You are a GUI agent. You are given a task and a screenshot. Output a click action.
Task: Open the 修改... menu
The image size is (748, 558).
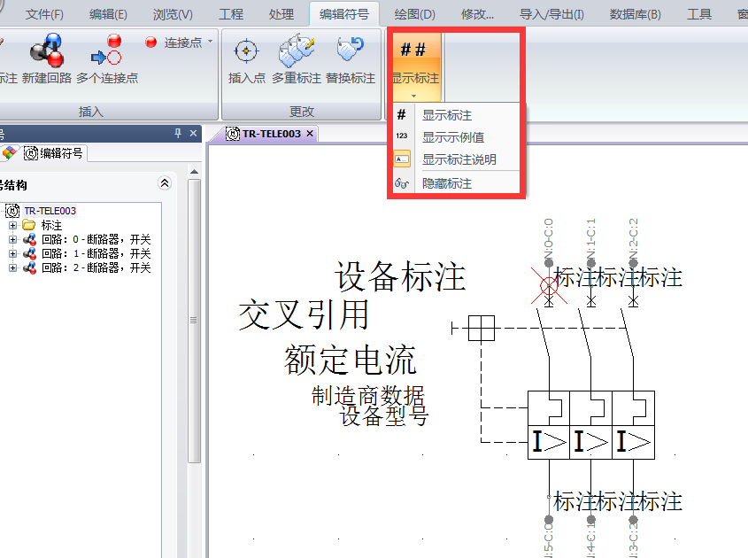pyautogui.click(x=477, y=14)
